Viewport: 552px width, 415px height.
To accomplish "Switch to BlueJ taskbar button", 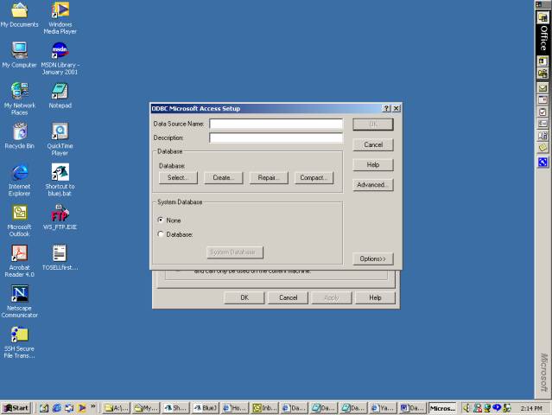I will click(206, 408).
